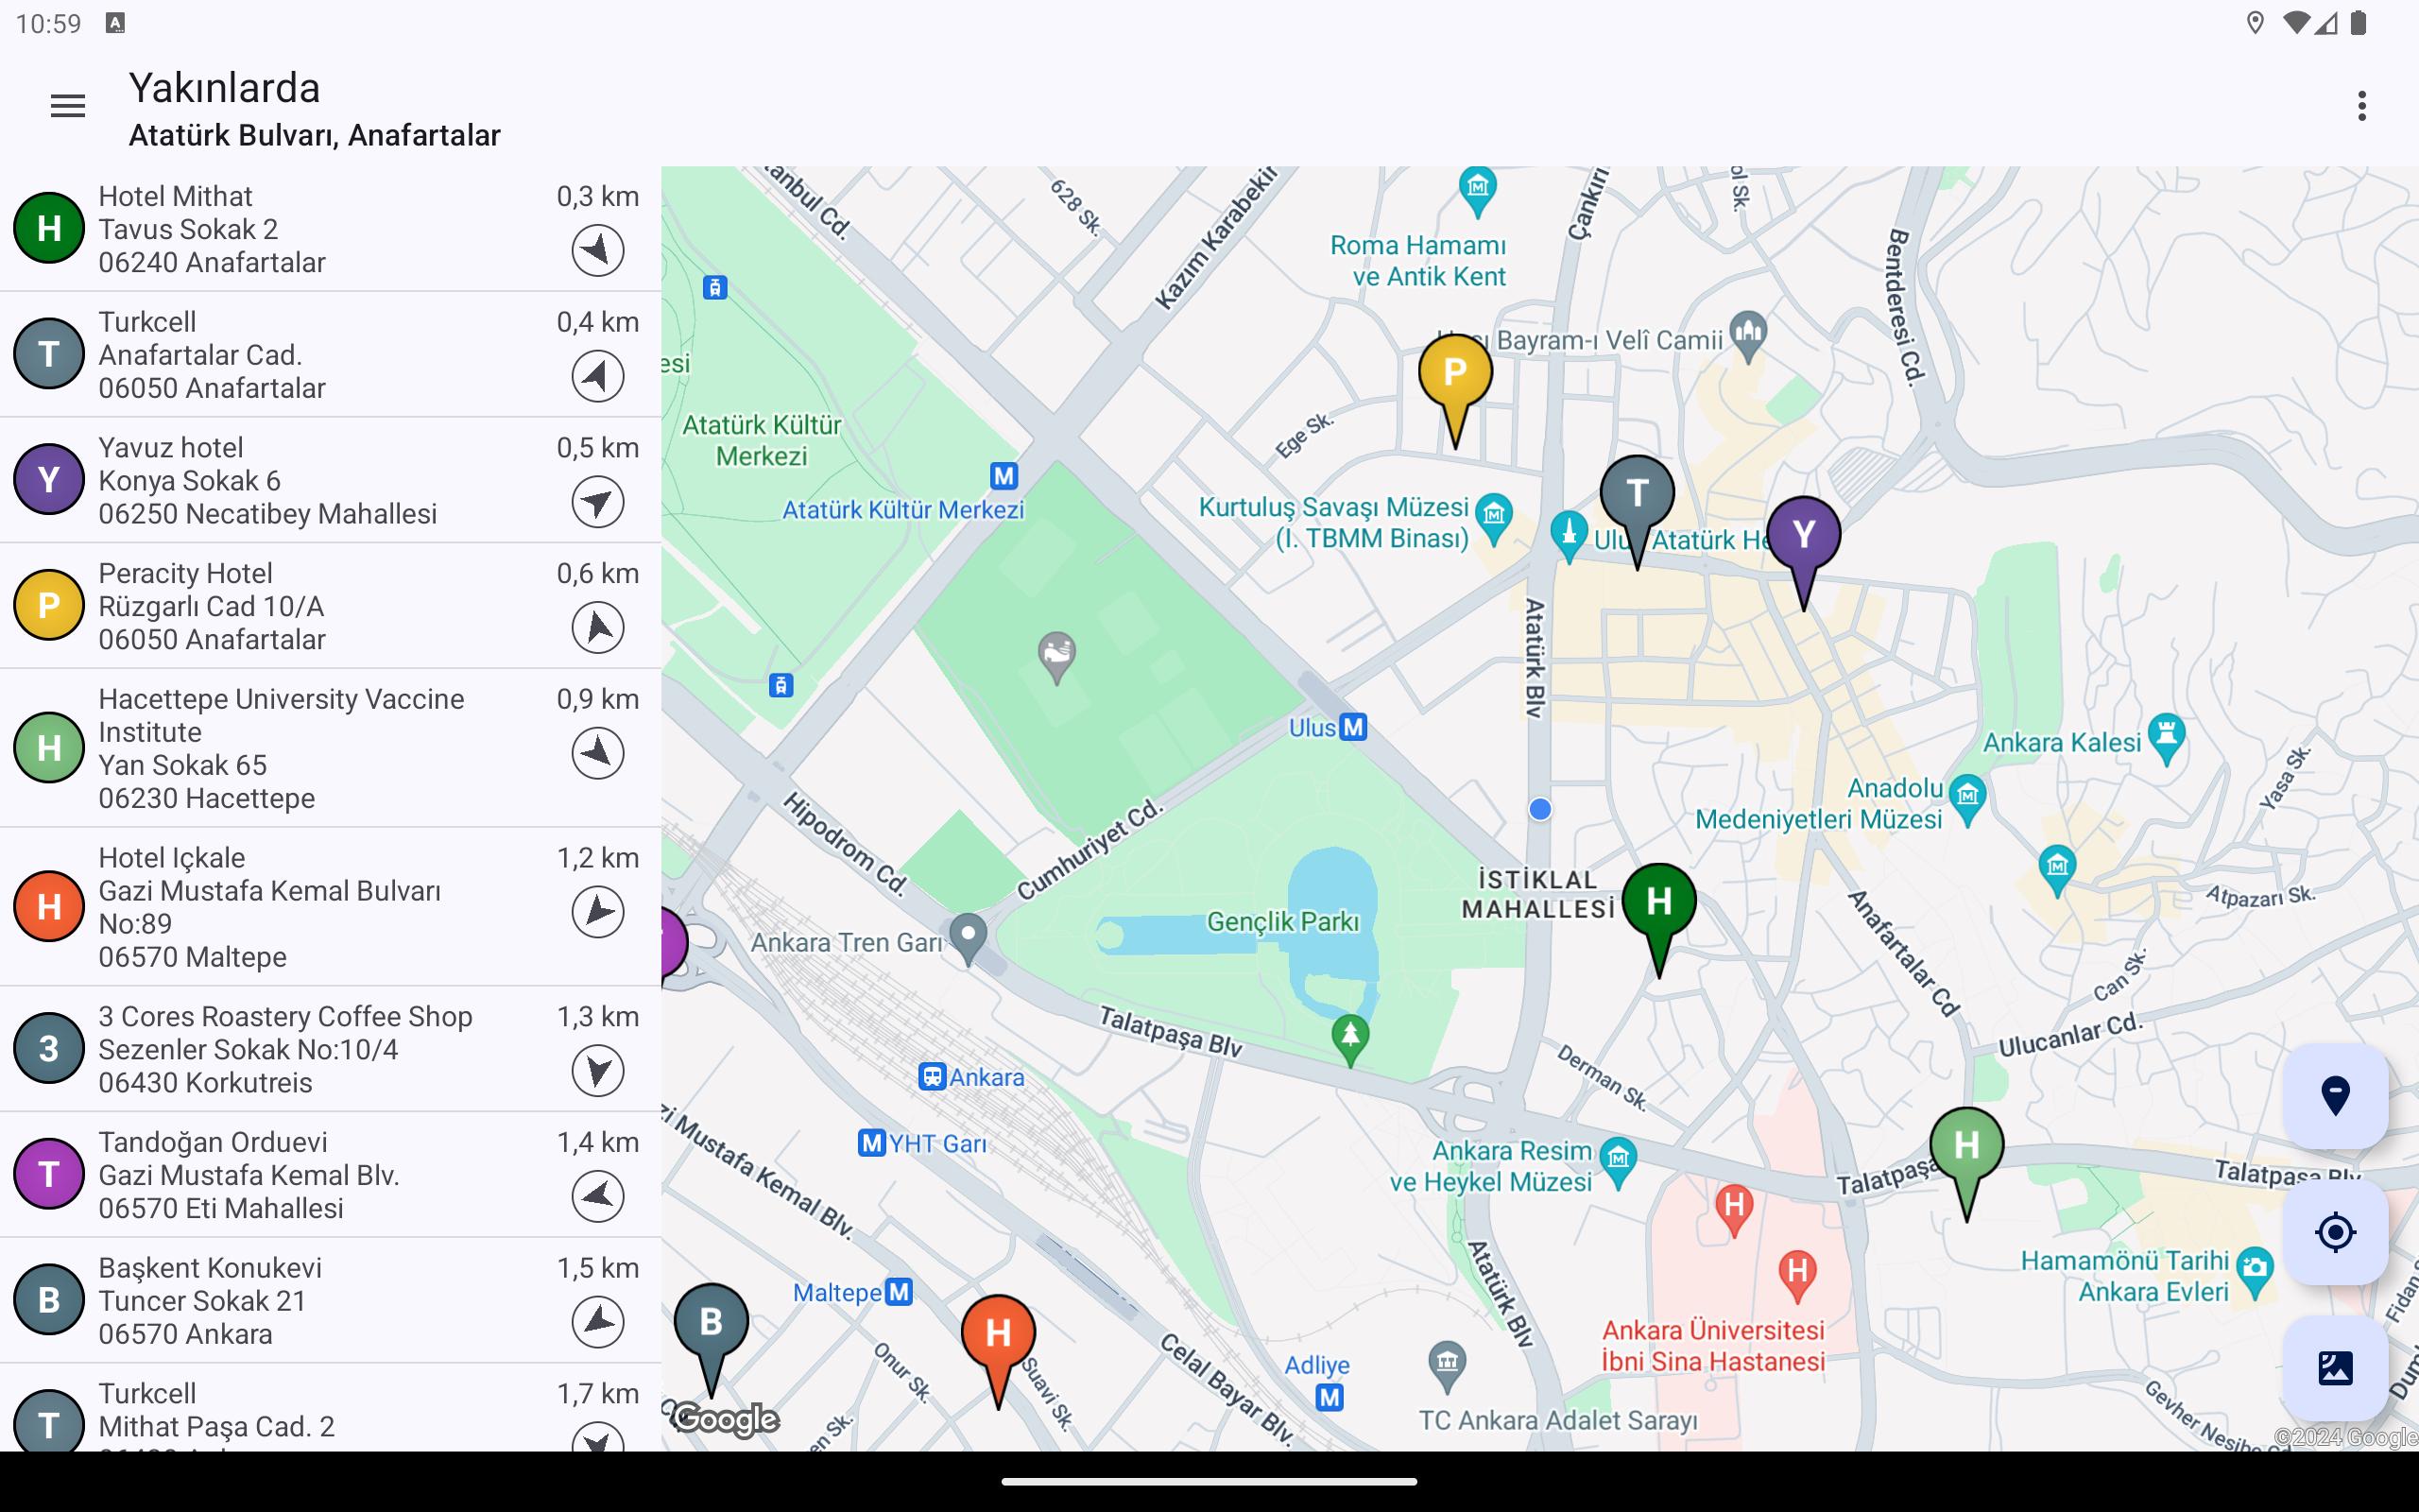This screenshot has height=1512, width=2419.
Task: Tap the Gençlik Parkı label on map
Action: coord(1282,921)
